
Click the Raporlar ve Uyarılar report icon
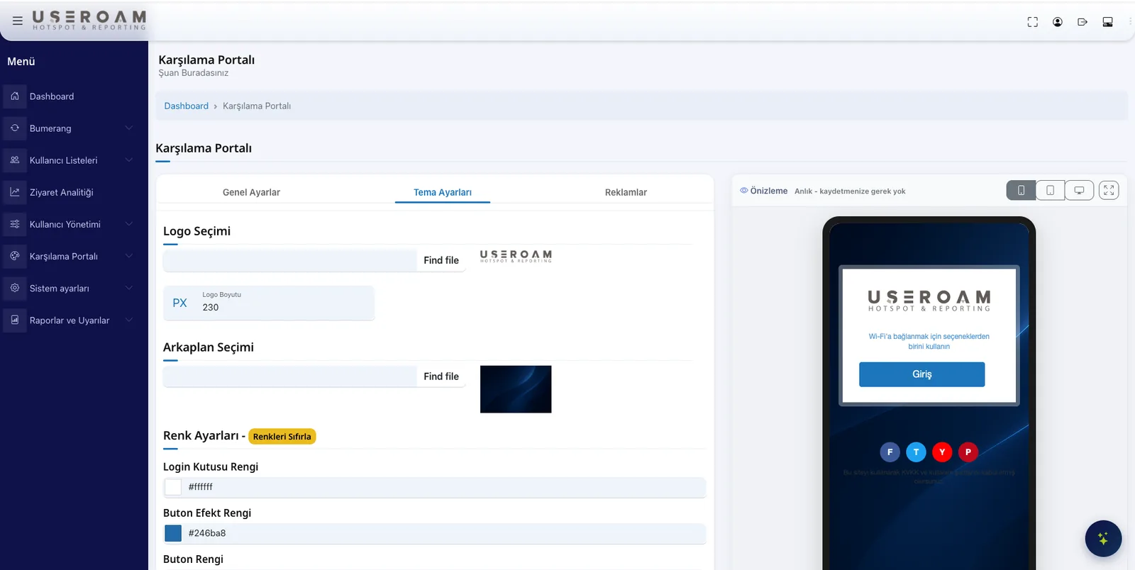[15, 320]
